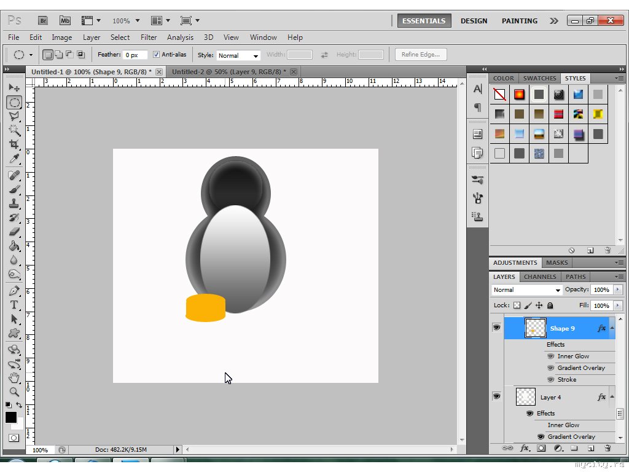Image resolution: width=629 pixels, height=472 pixels.
Task: Collapse the Shape 9 layer effects list
Action: (612, 328)
